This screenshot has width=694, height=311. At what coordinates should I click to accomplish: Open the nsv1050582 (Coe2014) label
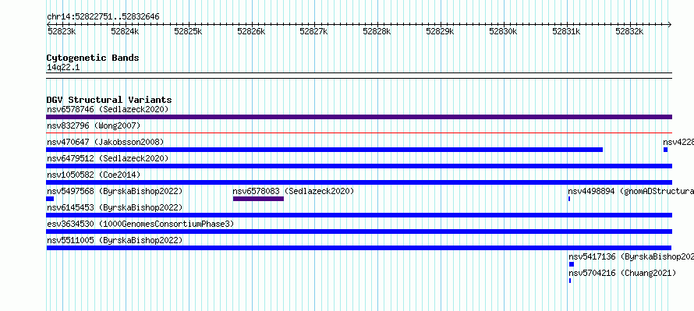[94, 175]
